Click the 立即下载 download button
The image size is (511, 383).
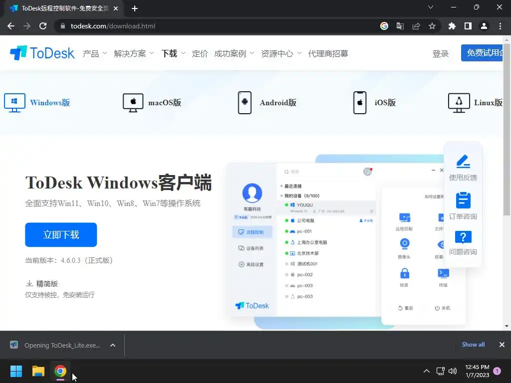pyautogui.click(x=61, y=234)
